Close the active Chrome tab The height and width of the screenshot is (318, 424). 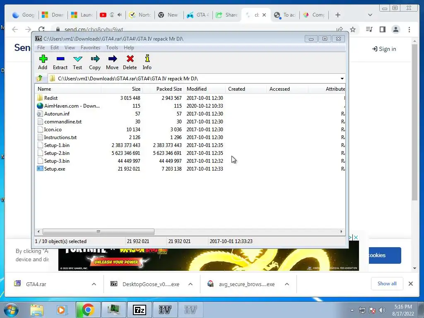tap(264, 15)
